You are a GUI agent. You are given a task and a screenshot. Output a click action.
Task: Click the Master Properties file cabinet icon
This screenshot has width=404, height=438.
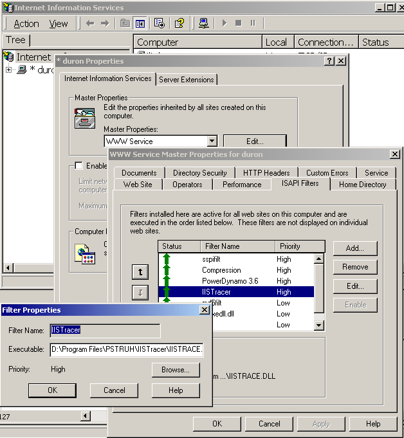click(x=85, y=118)
